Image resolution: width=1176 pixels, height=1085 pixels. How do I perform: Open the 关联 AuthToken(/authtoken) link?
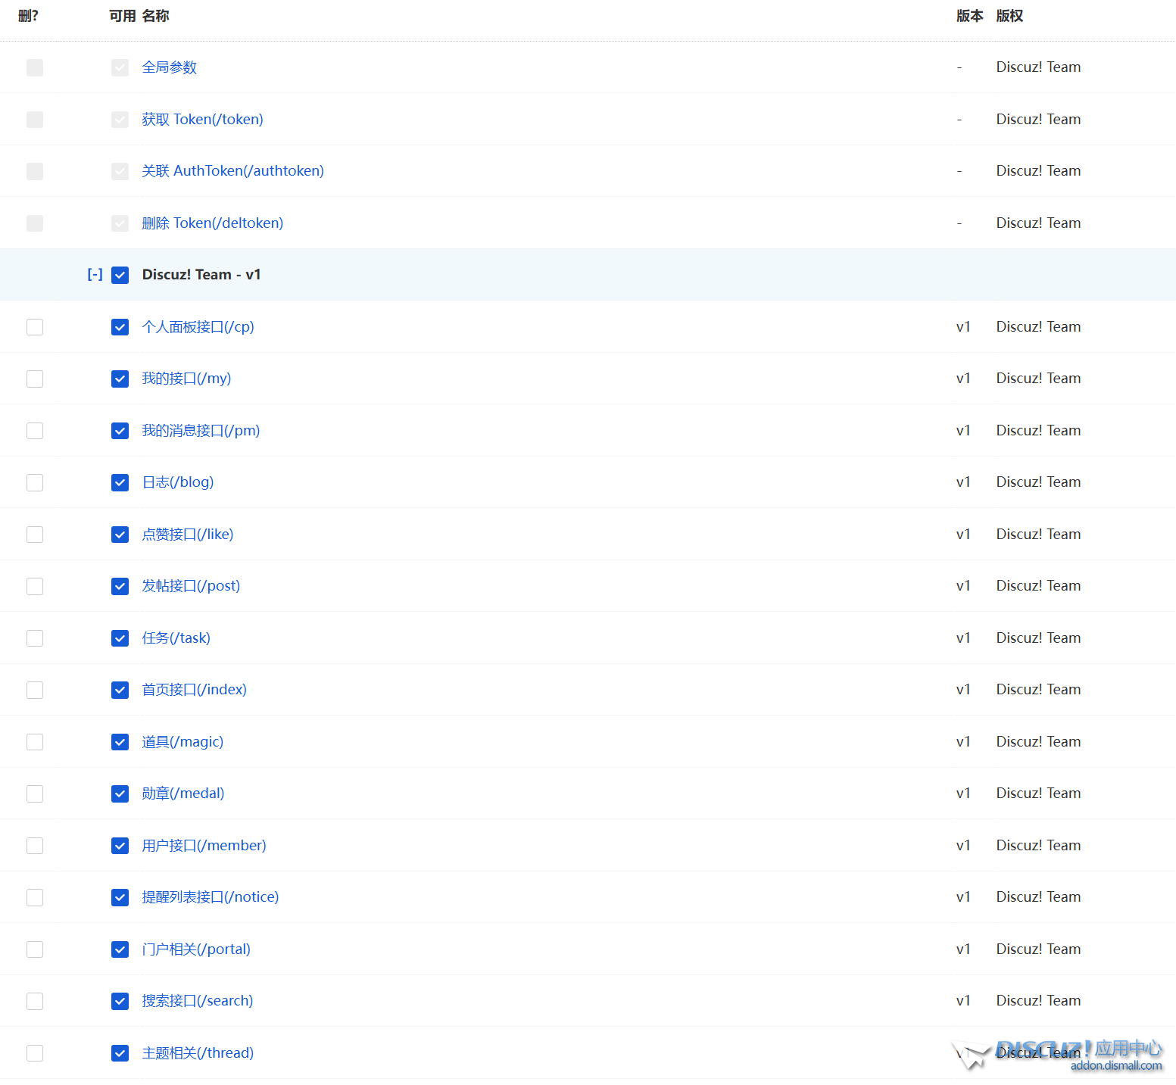tap(233, 171)
